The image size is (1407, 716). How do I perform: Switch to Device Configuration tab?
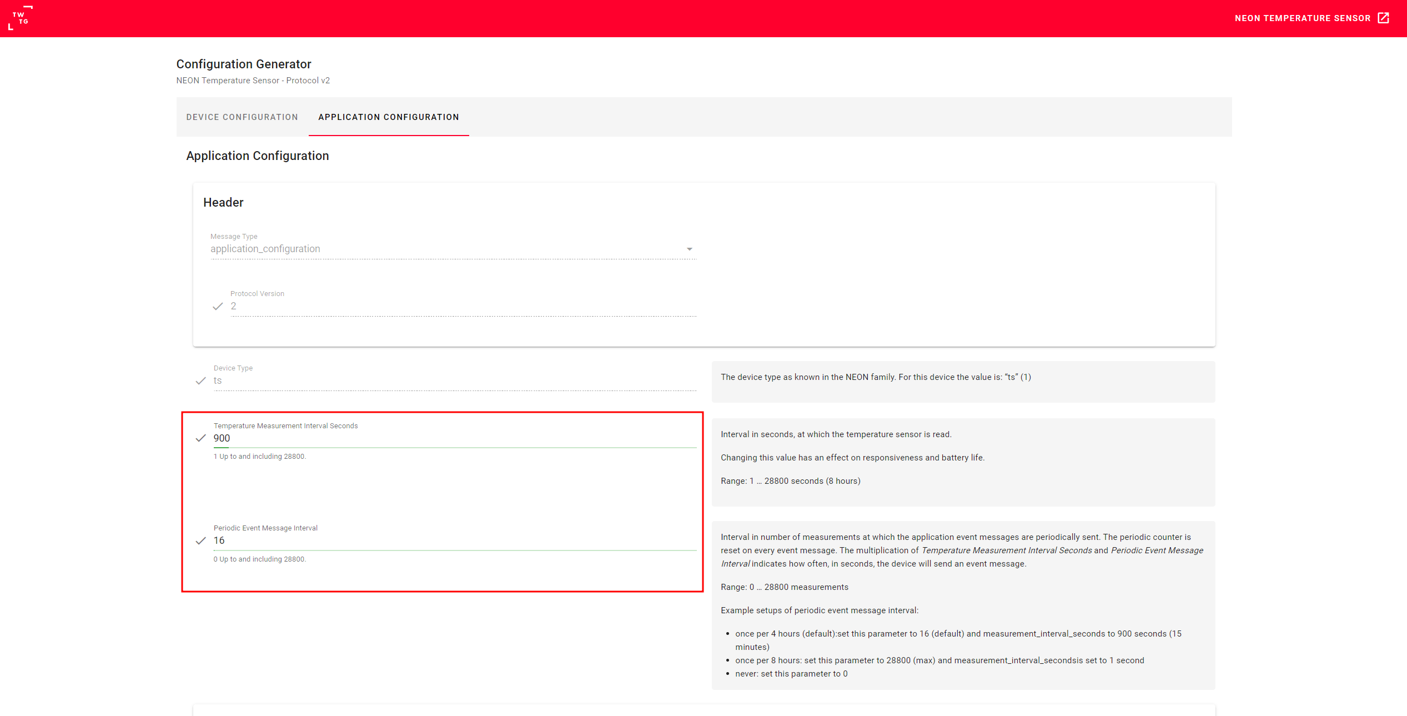click(242, 117)
